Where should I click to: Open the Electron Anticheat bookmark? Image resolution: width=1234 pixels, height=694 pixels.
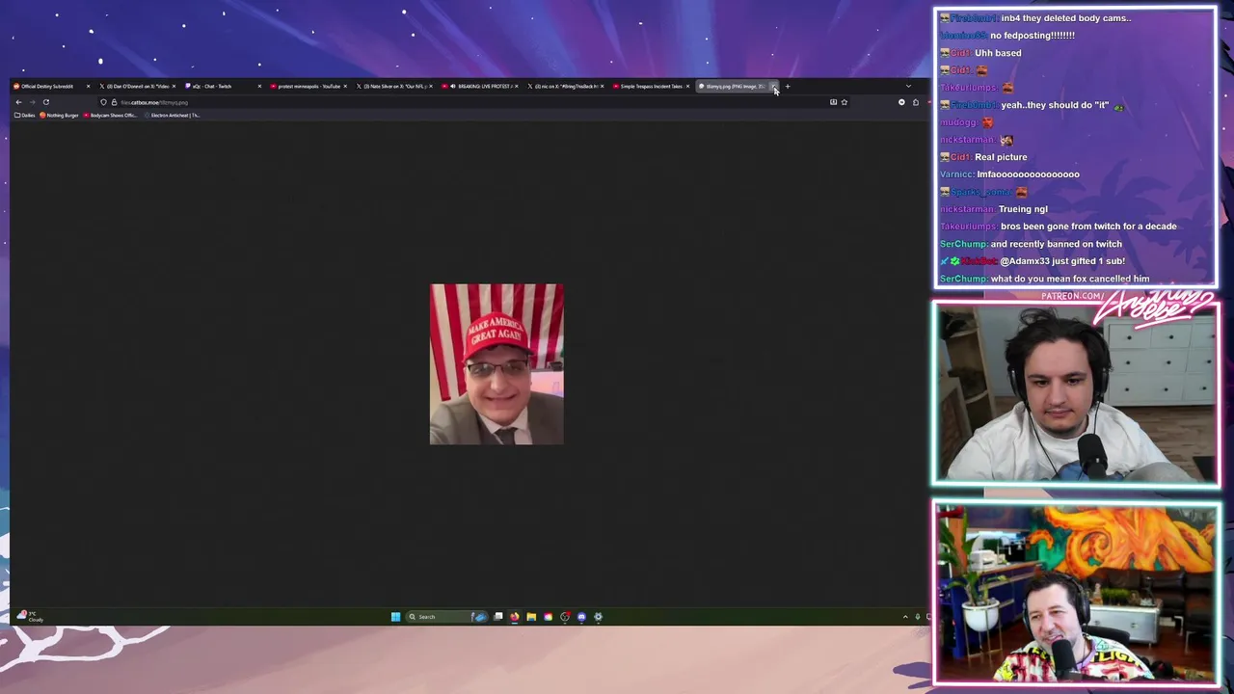[174, 116]
